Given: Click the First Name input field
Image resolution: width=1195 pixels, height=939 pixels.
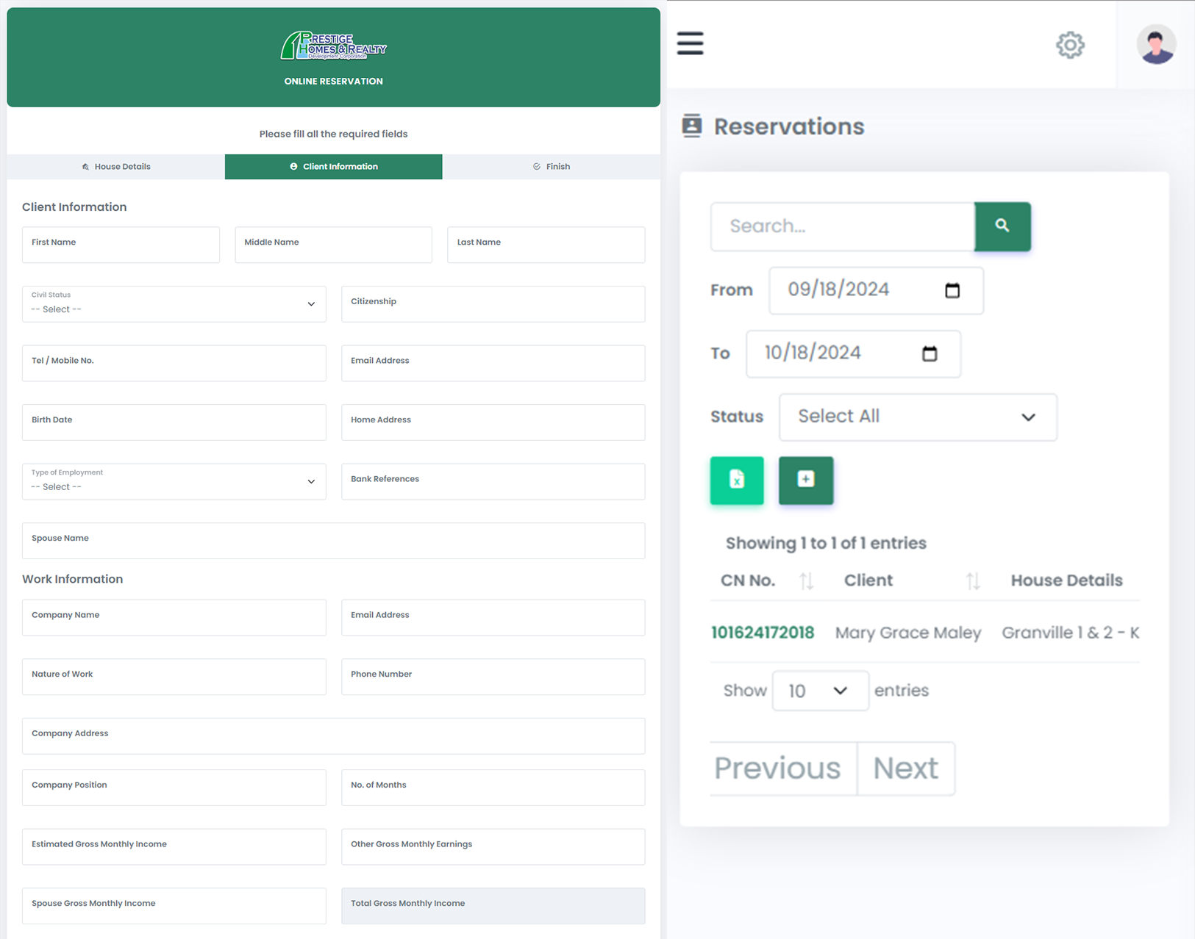Looking at the screenshot, I should [121, 245].
